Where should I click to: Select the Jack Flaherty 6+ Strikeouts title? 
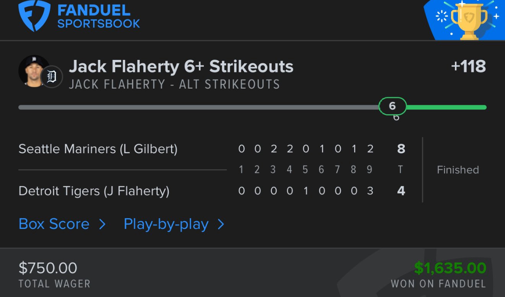point(181,67)
